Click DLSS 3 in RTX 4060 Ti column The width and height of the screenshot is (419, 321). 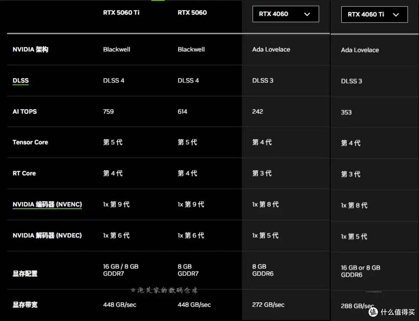pos(351,81)
